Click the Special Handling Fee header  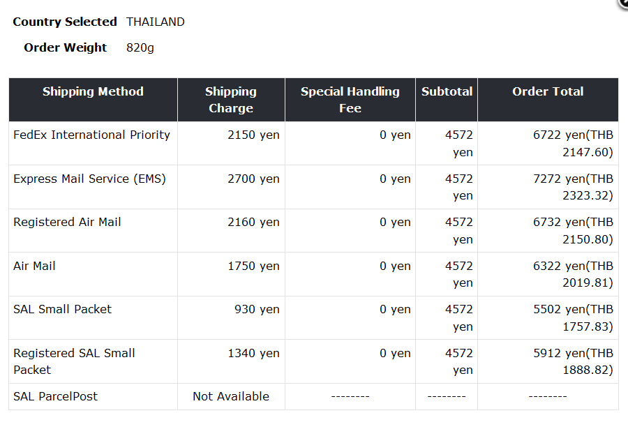click(x=350, y=100)
